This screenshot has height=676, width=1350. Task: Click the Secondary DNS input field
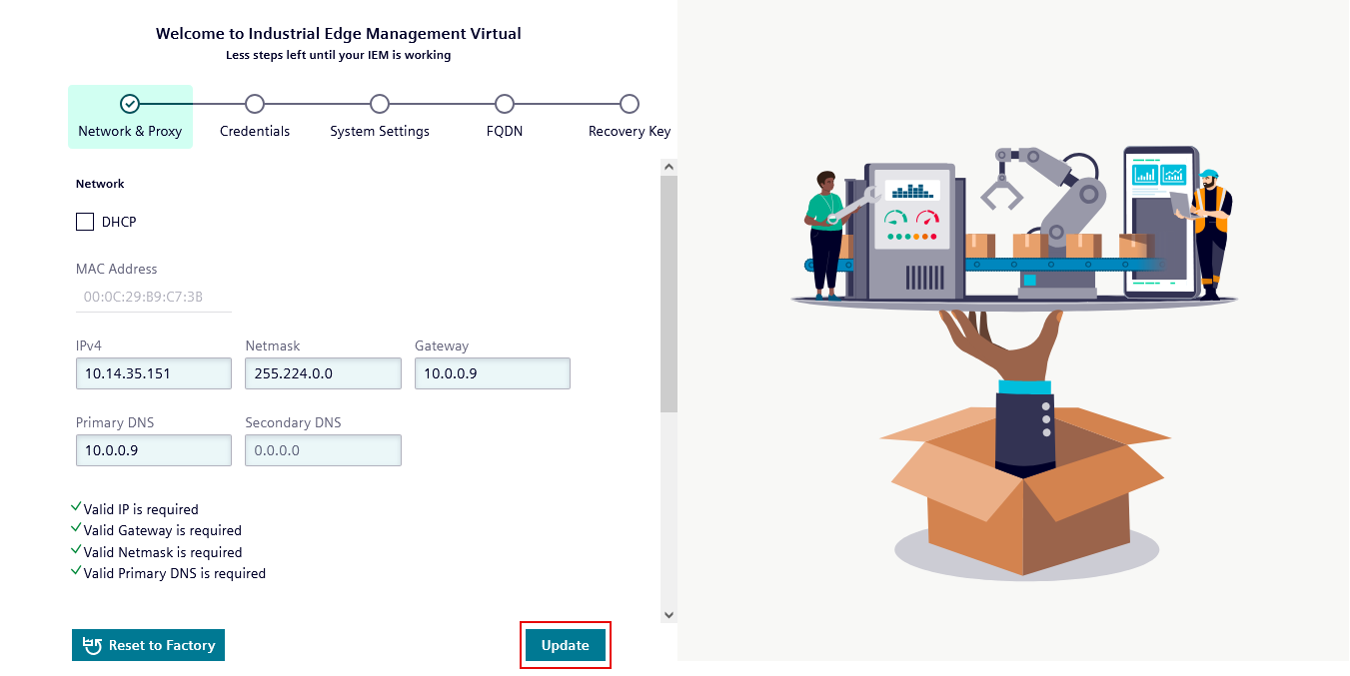[323, 450]
